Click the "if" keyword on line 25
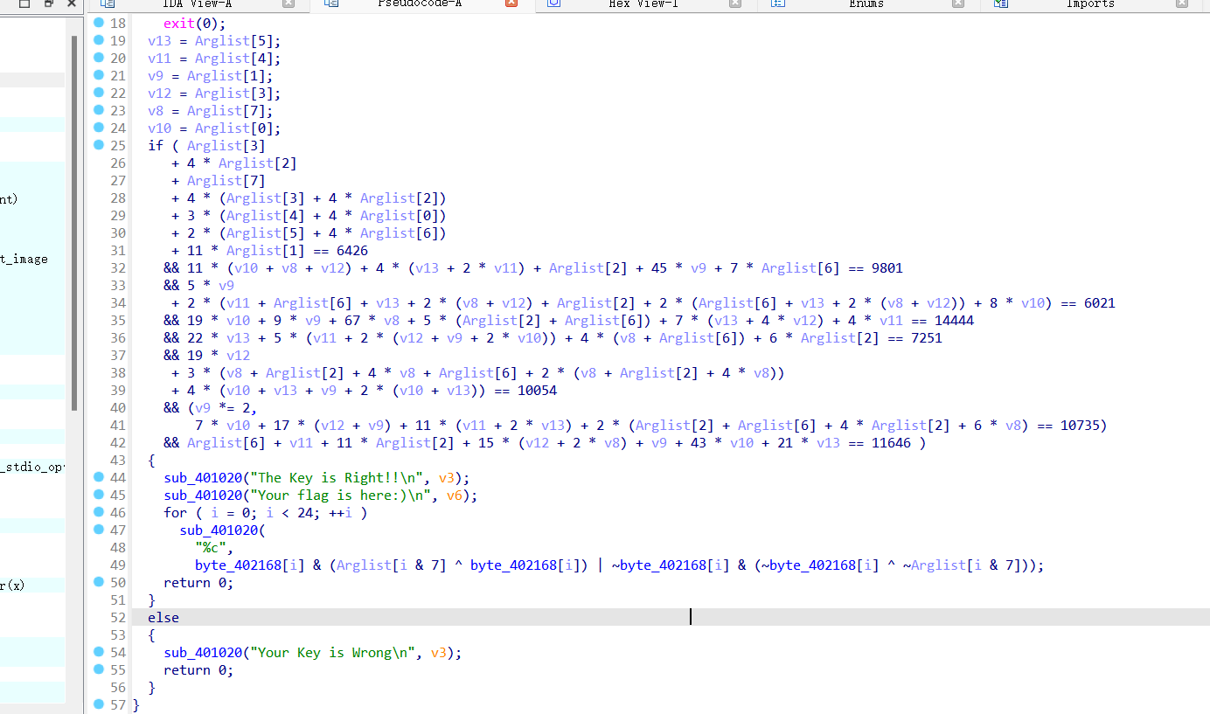 click(x=156, y=146)
